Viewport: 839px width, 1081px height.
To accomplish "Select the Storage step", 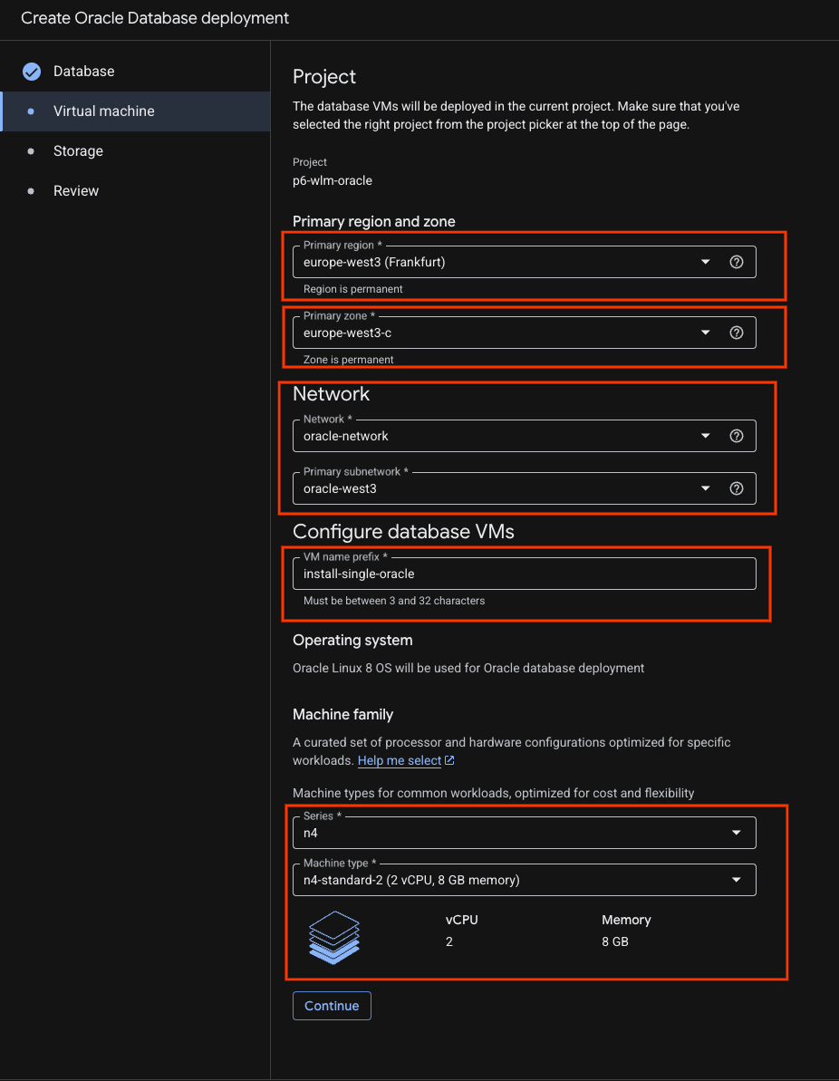I will pyautogui.click(x=135, y=151).
